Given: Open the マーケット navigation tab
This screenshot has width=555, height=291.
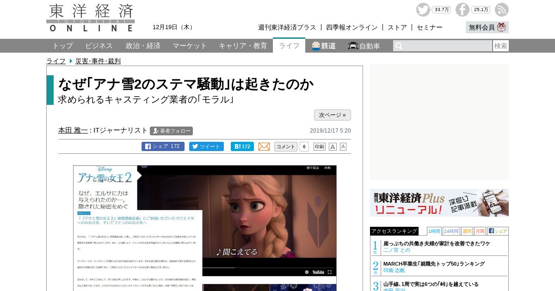Looking at the screenshot, I should tap(190, 46).
